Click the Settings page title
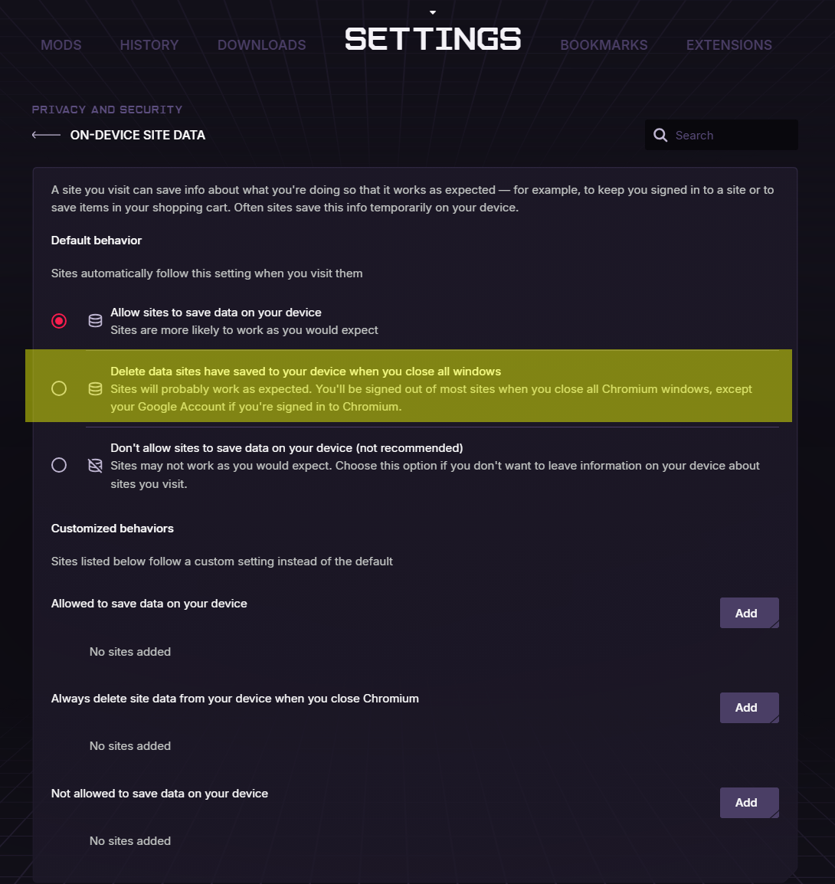835x884 pixels. tap(433, 39)
